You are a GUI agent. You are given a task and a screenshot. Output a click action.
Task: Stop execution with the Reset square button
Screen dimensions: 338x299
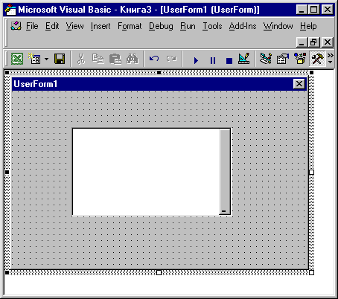[x=229, y=60]
